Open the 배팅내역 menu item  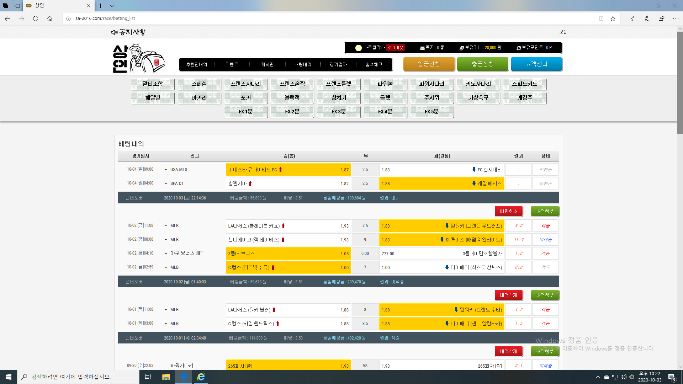click(x=303, y=64)
